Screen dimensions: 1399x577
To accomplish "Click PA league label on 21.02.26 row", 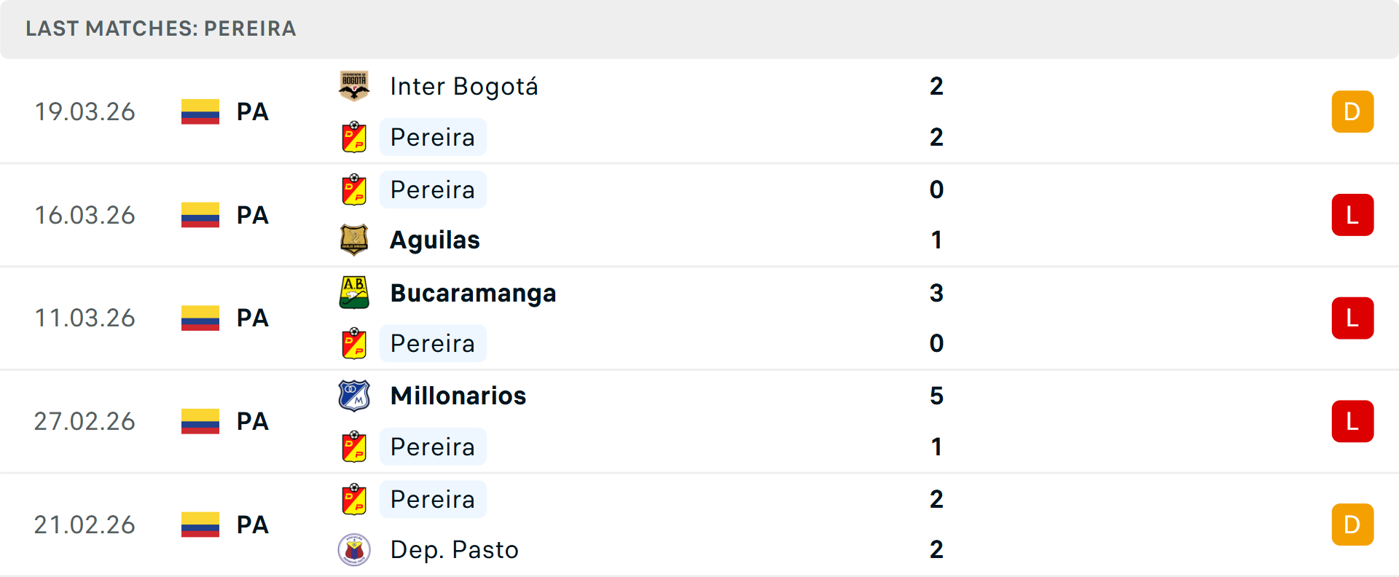I will pos(253,525).
